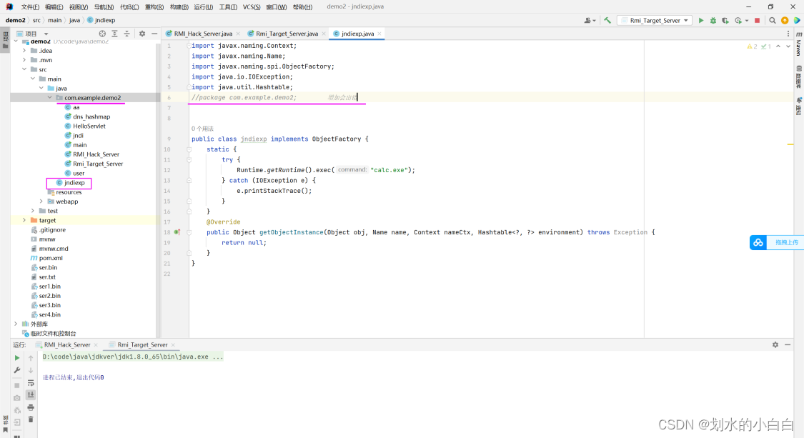Screen dimensions: 804x438
Task: Collapse the com.example.demo2 package
Action: tap(49, 97)
